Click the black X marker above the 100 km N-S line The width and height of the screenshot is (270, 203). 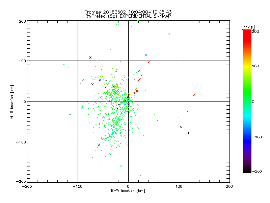[90, 58]
